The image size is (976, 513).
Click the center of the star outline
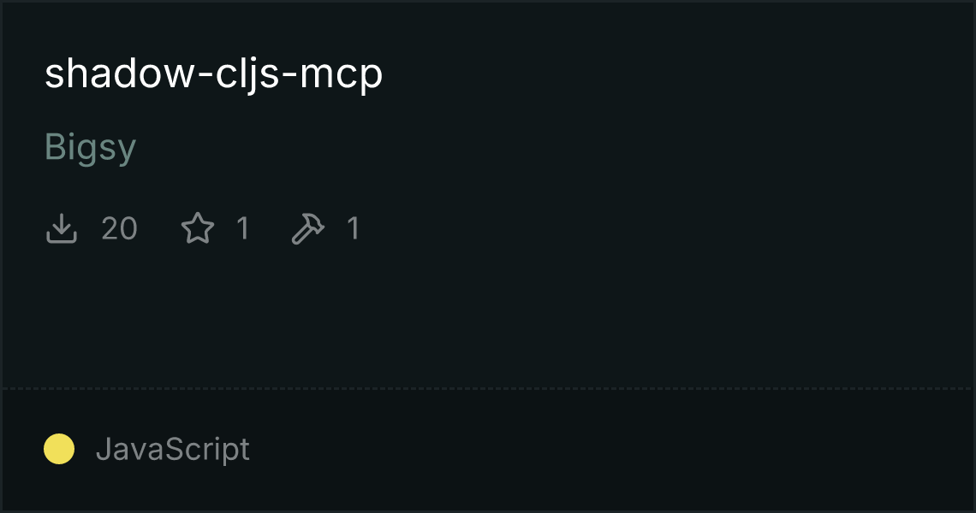198,229
